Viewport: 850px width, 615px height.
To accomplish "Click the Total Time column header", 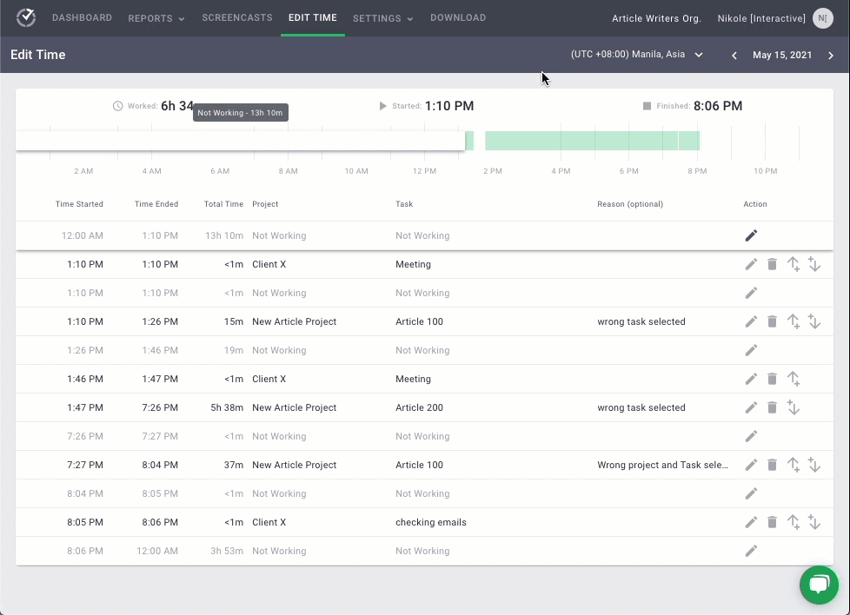I will tap(223, 204).
